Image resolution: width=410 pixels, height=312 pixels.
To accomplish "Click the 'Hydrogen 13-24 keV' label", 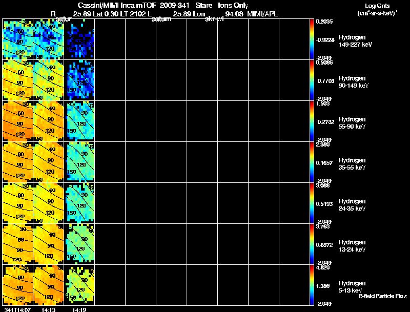I will click(352, 246).
